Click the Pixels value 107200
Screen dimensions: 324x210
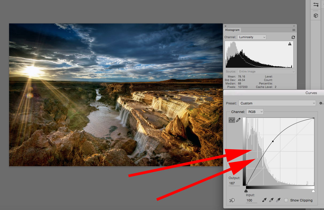tap(242, 87)
